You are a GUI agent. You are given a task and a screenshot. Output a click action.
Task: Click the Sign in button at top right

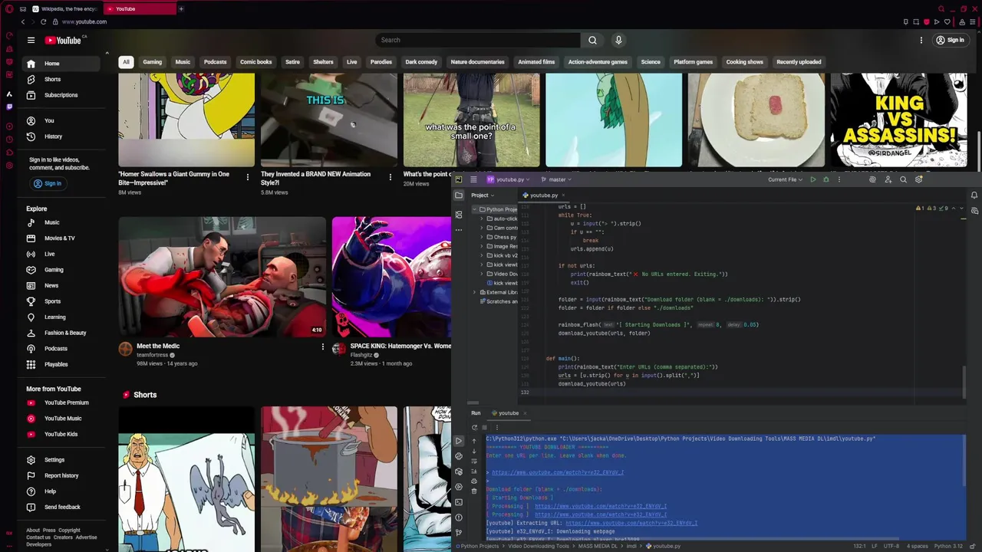(950, 40)
